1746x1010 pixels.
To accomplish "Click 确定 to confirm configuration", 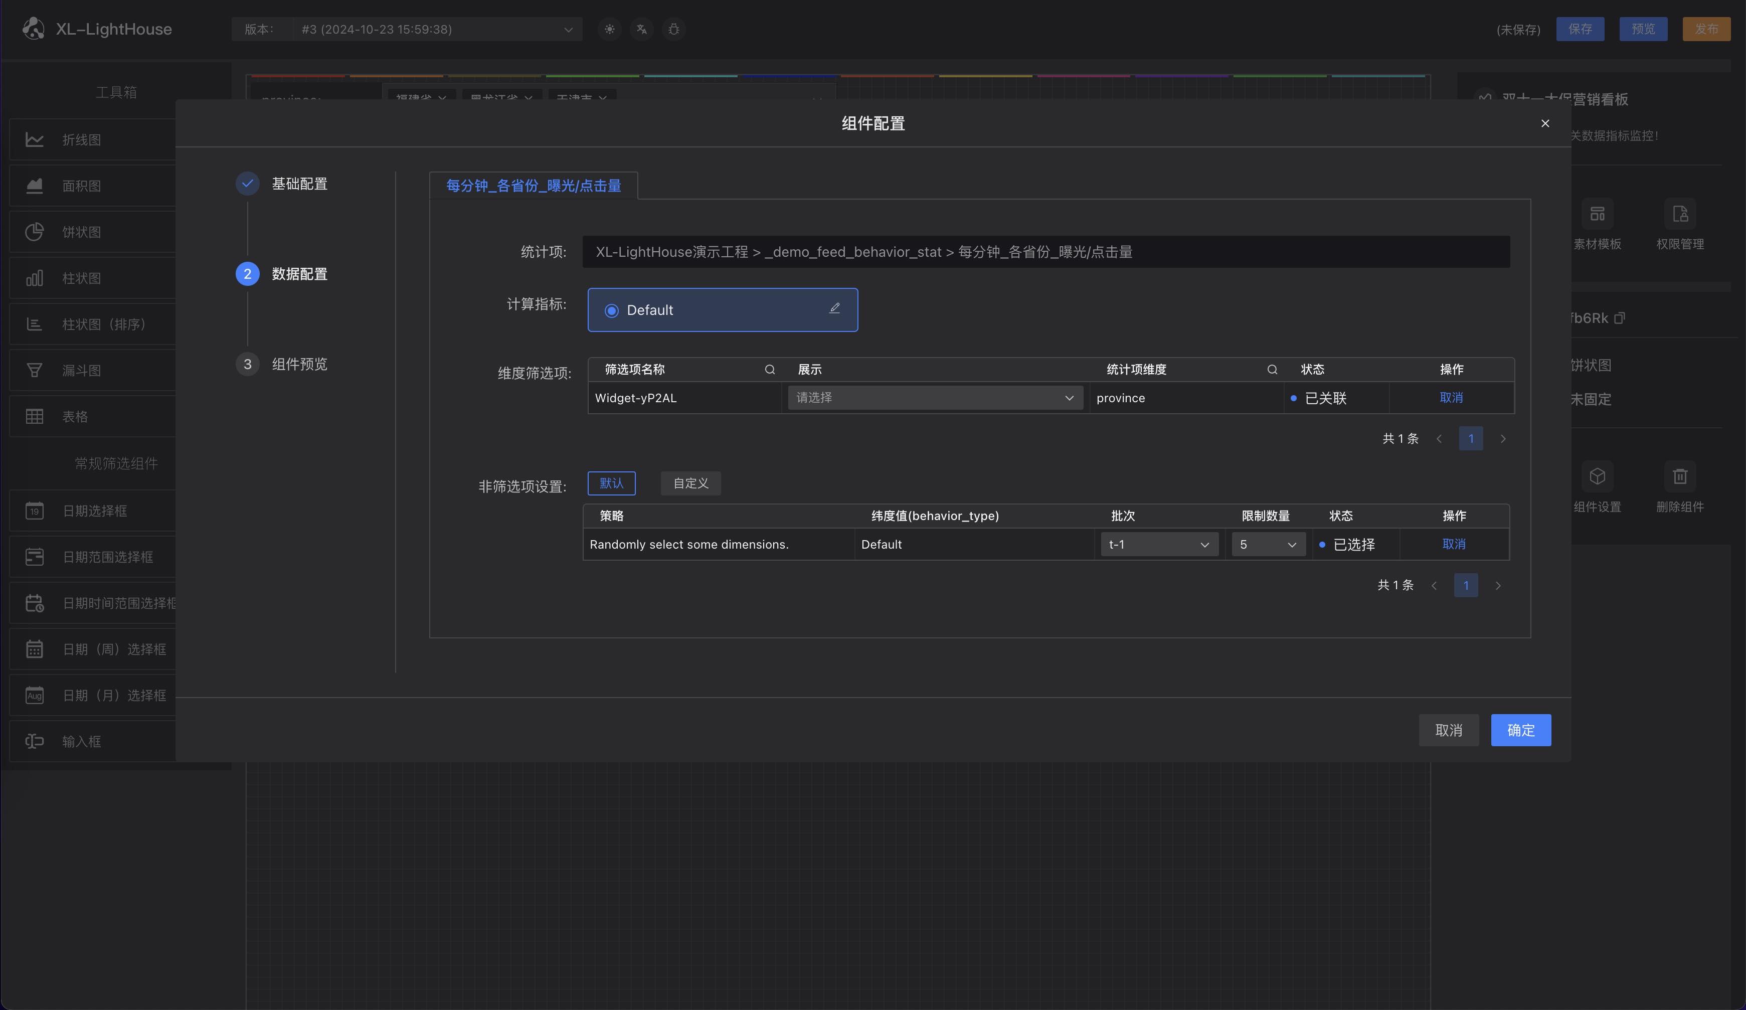I will click(x=1521, y=730).
